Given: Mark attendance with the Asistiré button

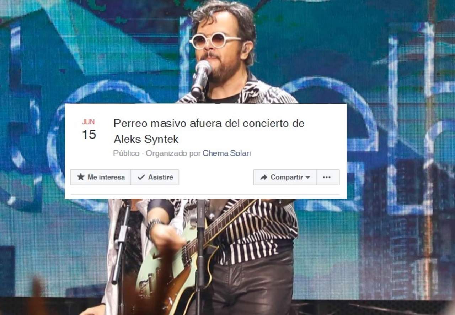Looking at the screenshot, I should pyautogui.click(x=155, y=177).
